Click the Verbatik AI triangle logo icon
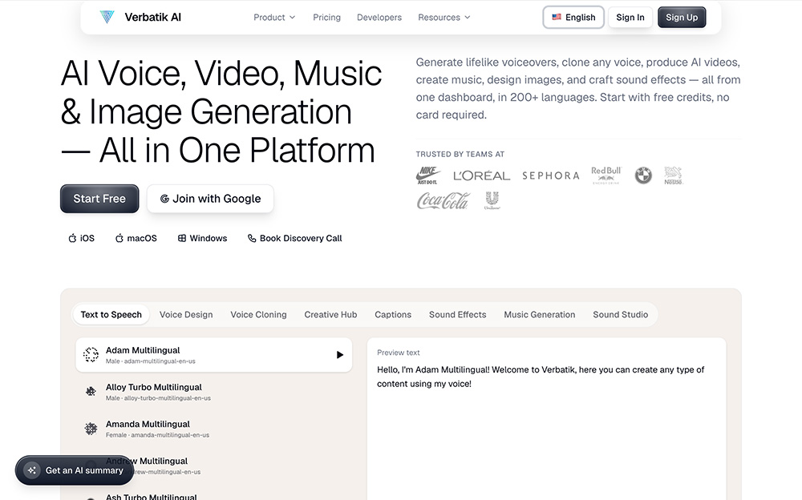This screenshot has width=802, height=500. tap(107, 17)
